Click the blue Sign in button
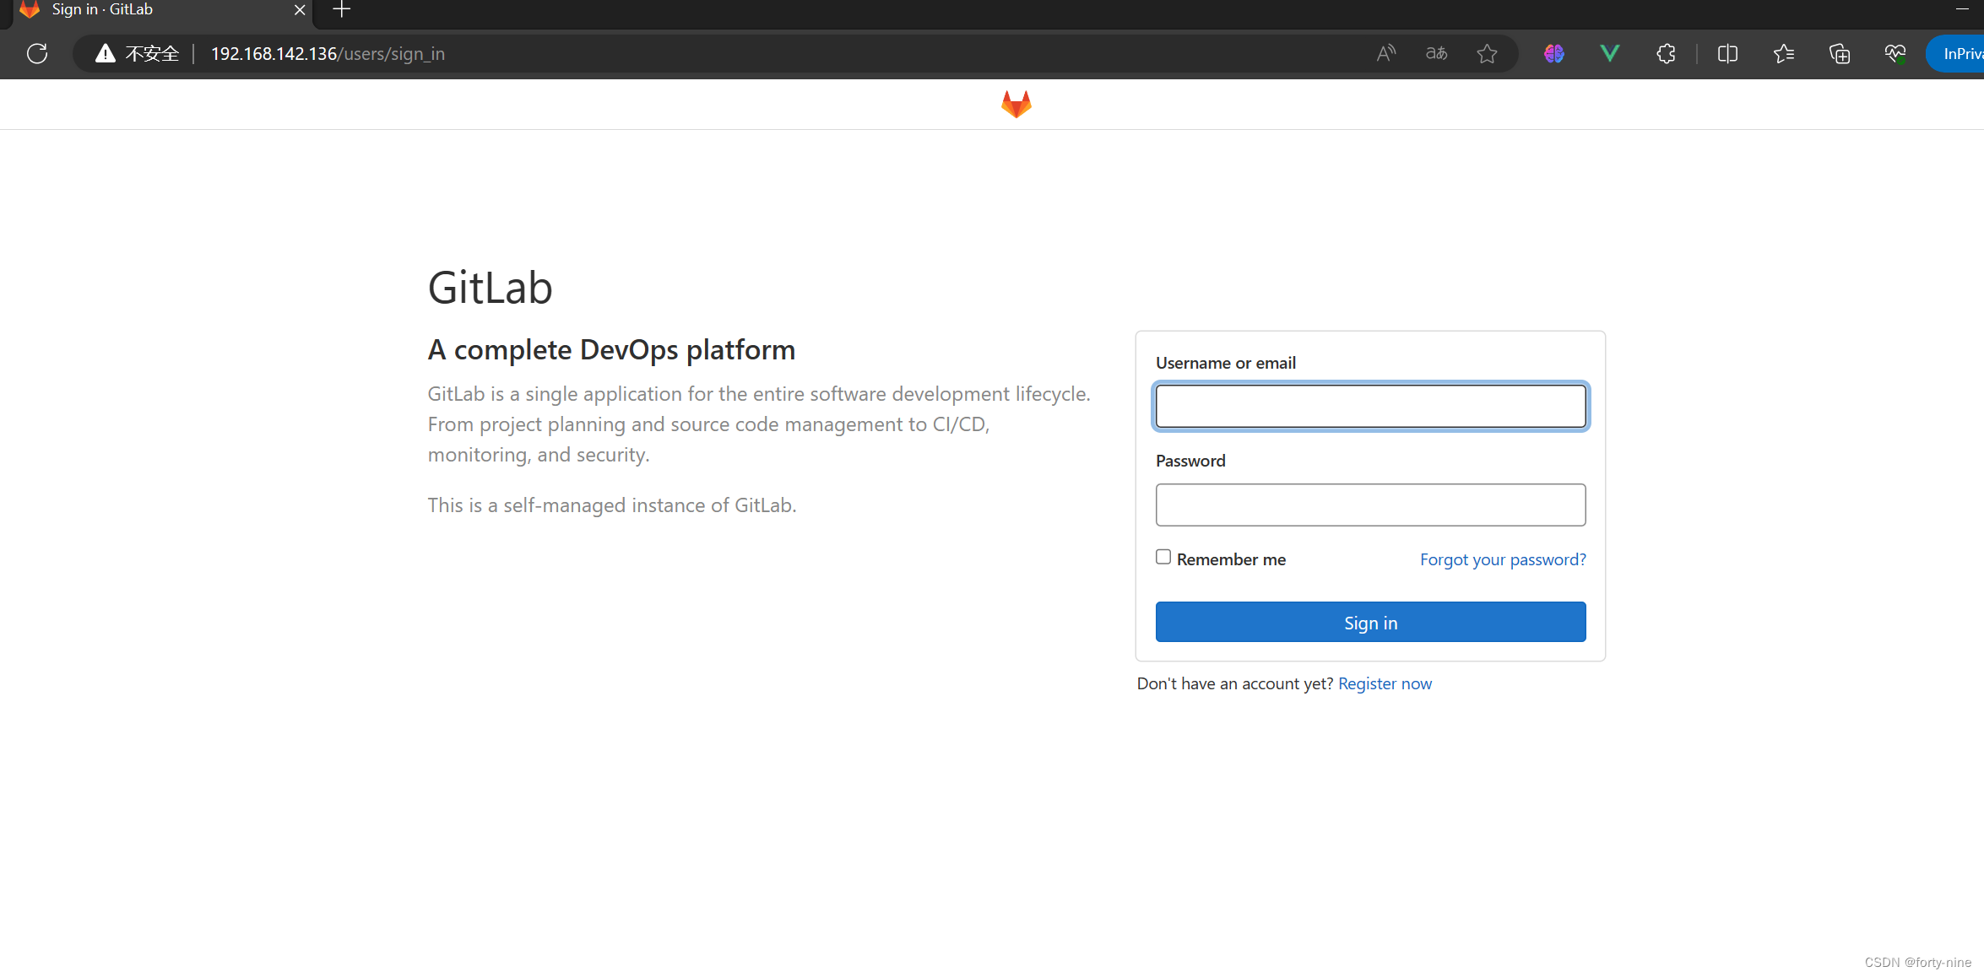The height and width of the screenshot is (977, 1984). pos(1370,622)
